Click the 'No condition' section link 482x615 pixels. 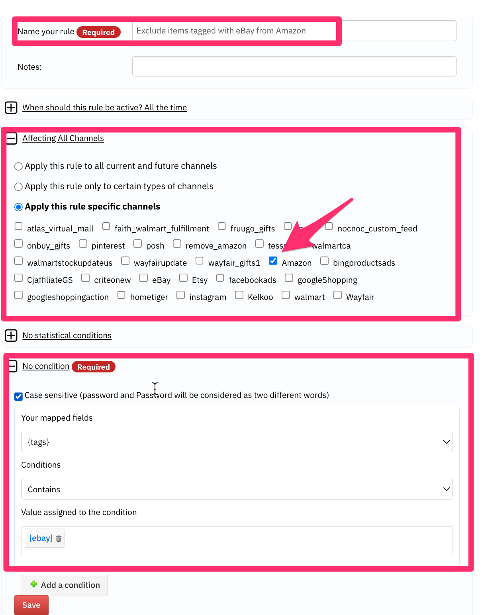point(46,366)
